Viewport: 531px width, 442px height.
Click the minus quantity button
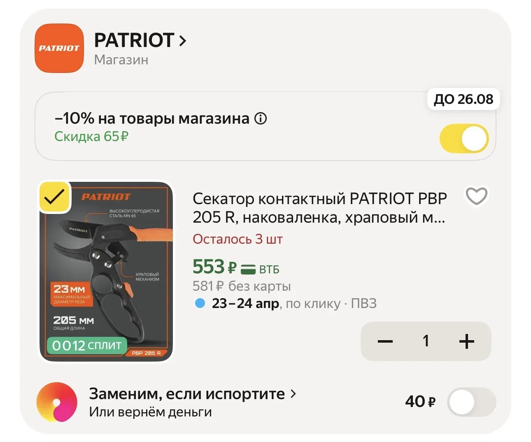[x=385, y=341]
